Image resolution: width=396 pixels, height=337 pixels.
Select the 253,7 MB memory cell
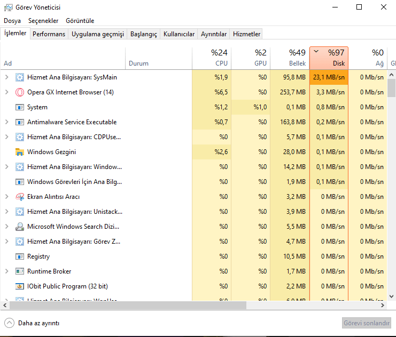click(x=290, y=92)
